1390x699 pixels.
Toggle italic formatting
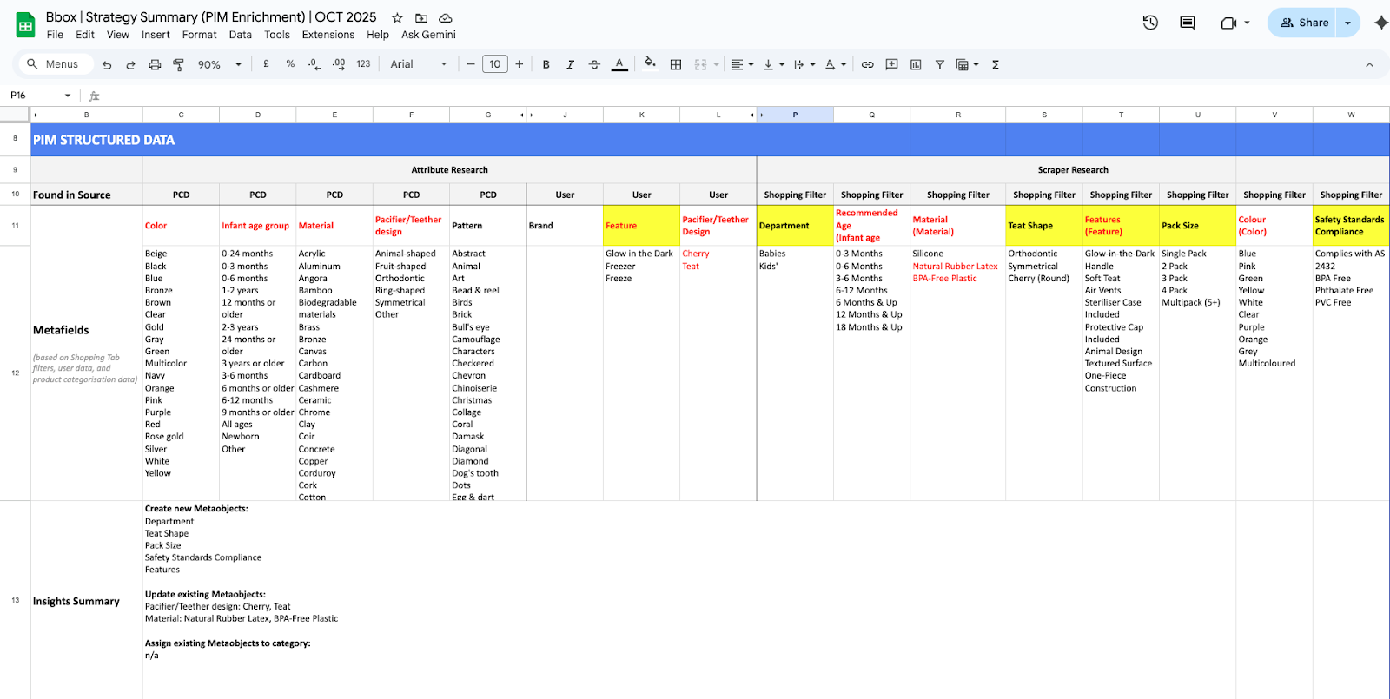(x=570, y=64)
